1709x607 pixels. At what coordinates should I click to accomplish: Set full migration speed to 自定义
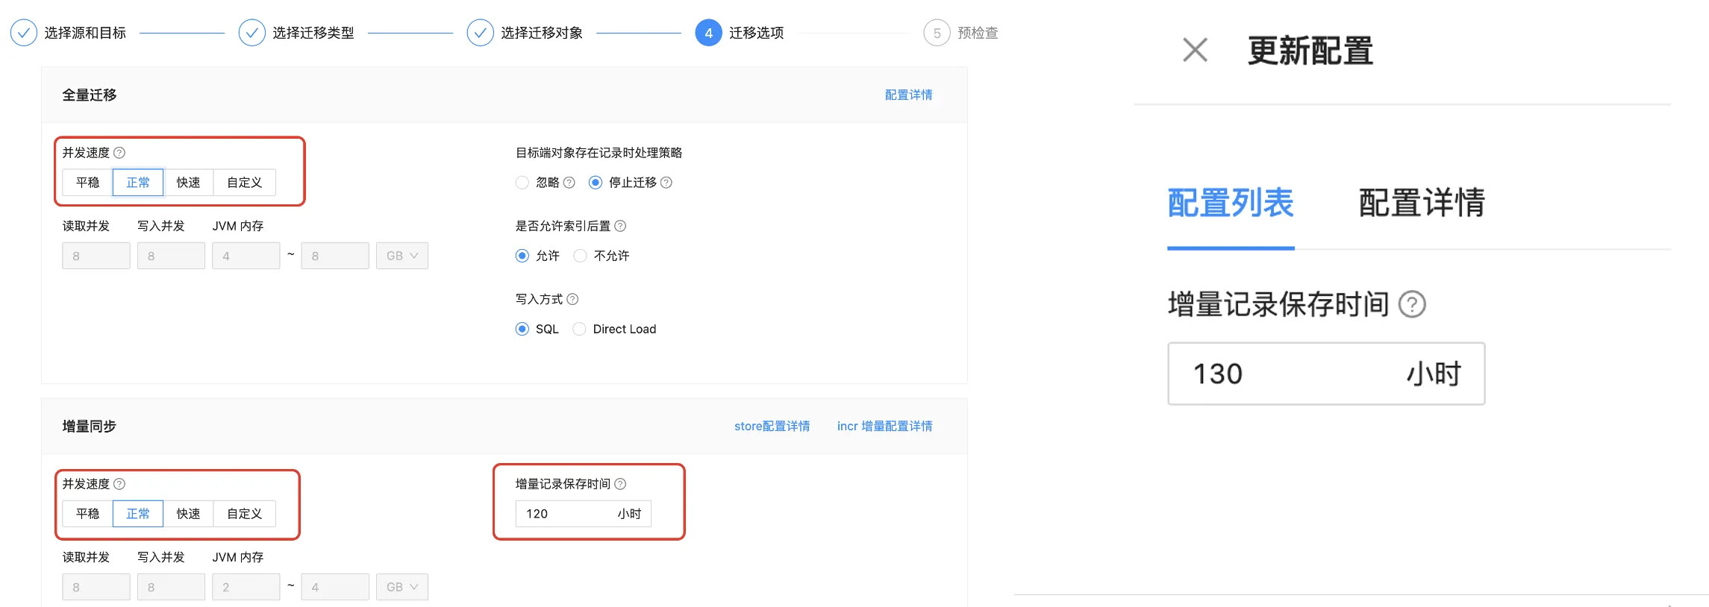(245, 183)
